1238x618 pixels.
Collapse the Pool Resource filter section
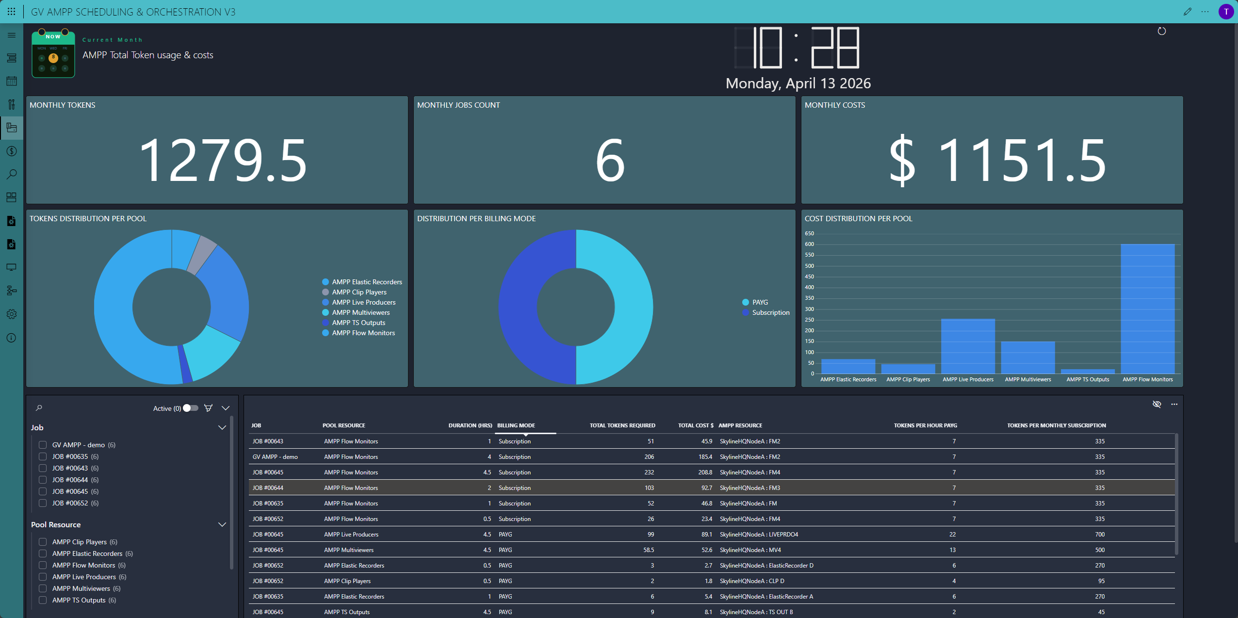pyautogui.click(x=222, y=524)
